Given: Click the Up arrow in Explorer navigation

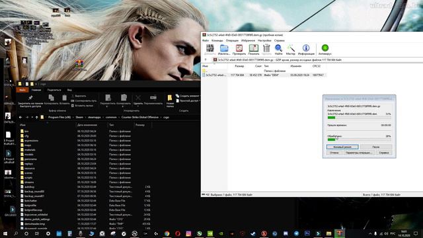Looking at the screenshot, I should point(37,118).
